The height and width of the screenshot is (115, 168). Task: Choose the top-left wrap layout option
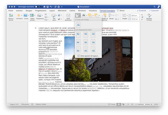(x=78, y=35)
